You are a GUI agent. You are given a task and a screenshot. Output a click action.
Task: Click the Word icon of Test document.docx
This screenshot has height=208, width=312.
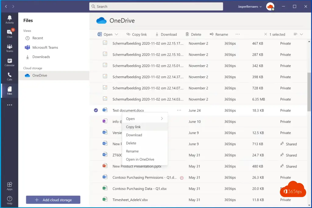pyautogui.click(x=105, y=110)
